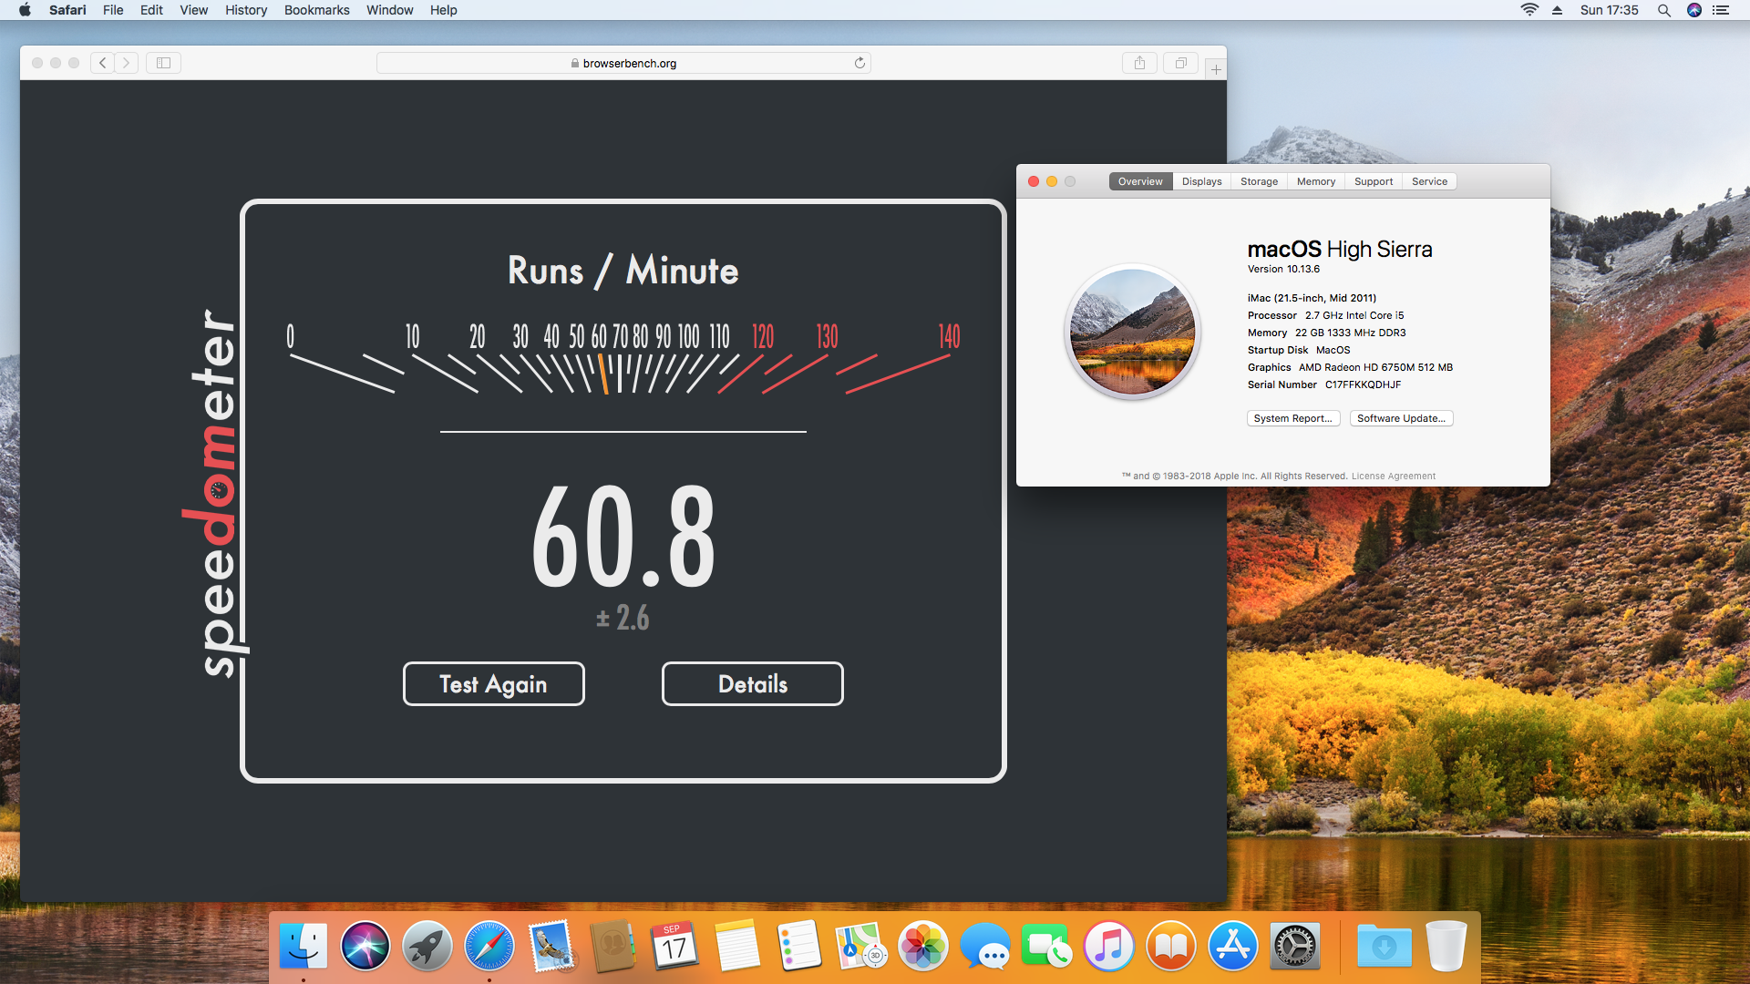The width and height of the screenshot is (1750, 984).
Task: Click the Safari forward arrow
Action: [127, 63]
